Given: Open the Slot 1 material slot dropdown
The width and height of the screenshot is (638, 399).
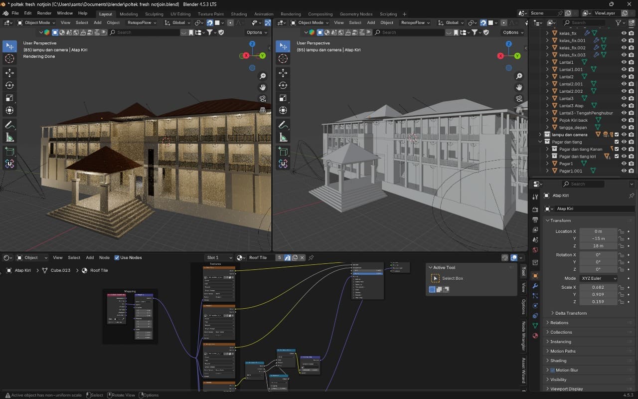Looking at the screenshot, I should (x=219, y=257).
